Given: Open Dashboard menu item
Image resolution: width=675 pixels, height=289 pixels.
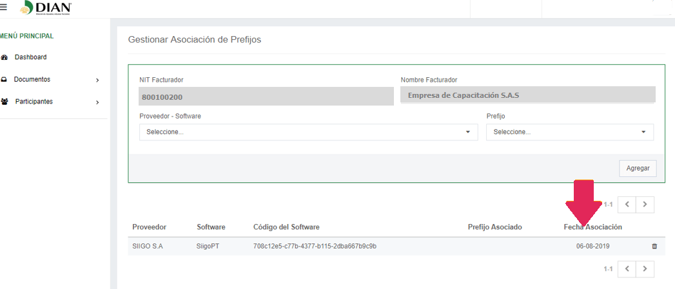Looking at the screenshot, I should [30, 57].
